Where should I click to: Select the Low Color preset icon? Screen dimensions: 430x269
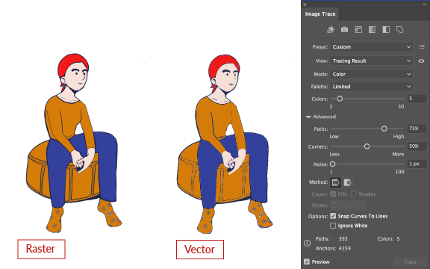tap(358, 29)
